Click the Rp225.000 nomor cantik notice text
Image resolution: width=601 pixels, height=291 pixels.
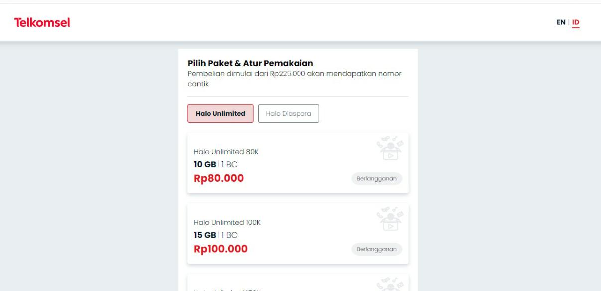(294, 79)
